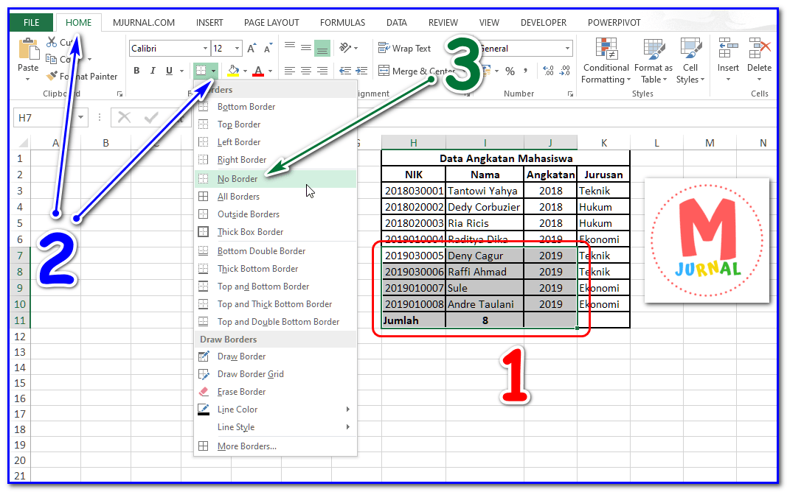Screen dimensions: 787x492
Task: Click the Font Color letter A icon
Action: click(258, 71)
